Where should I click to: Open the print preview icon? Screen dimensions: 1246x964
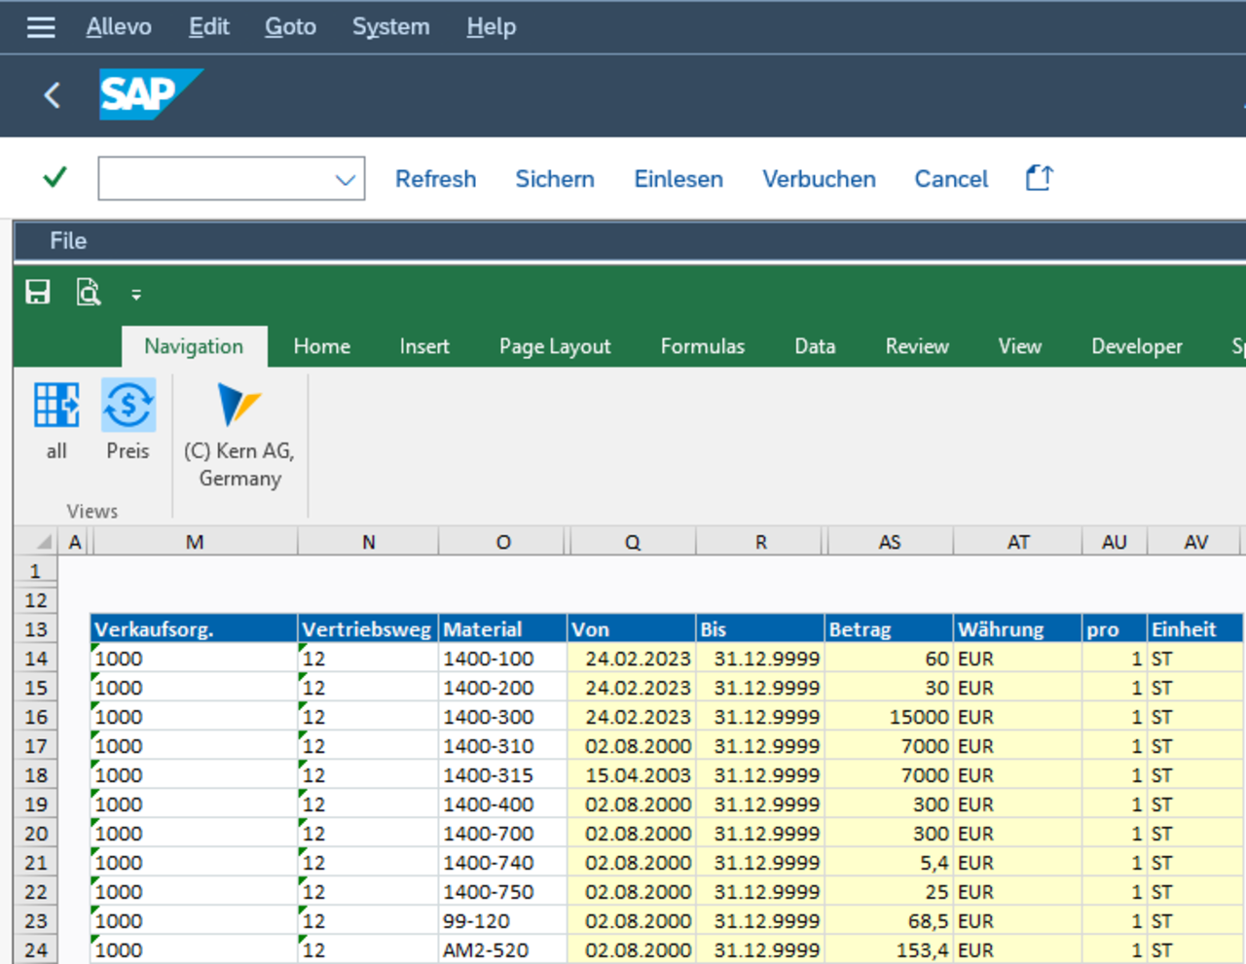(89, 293)
